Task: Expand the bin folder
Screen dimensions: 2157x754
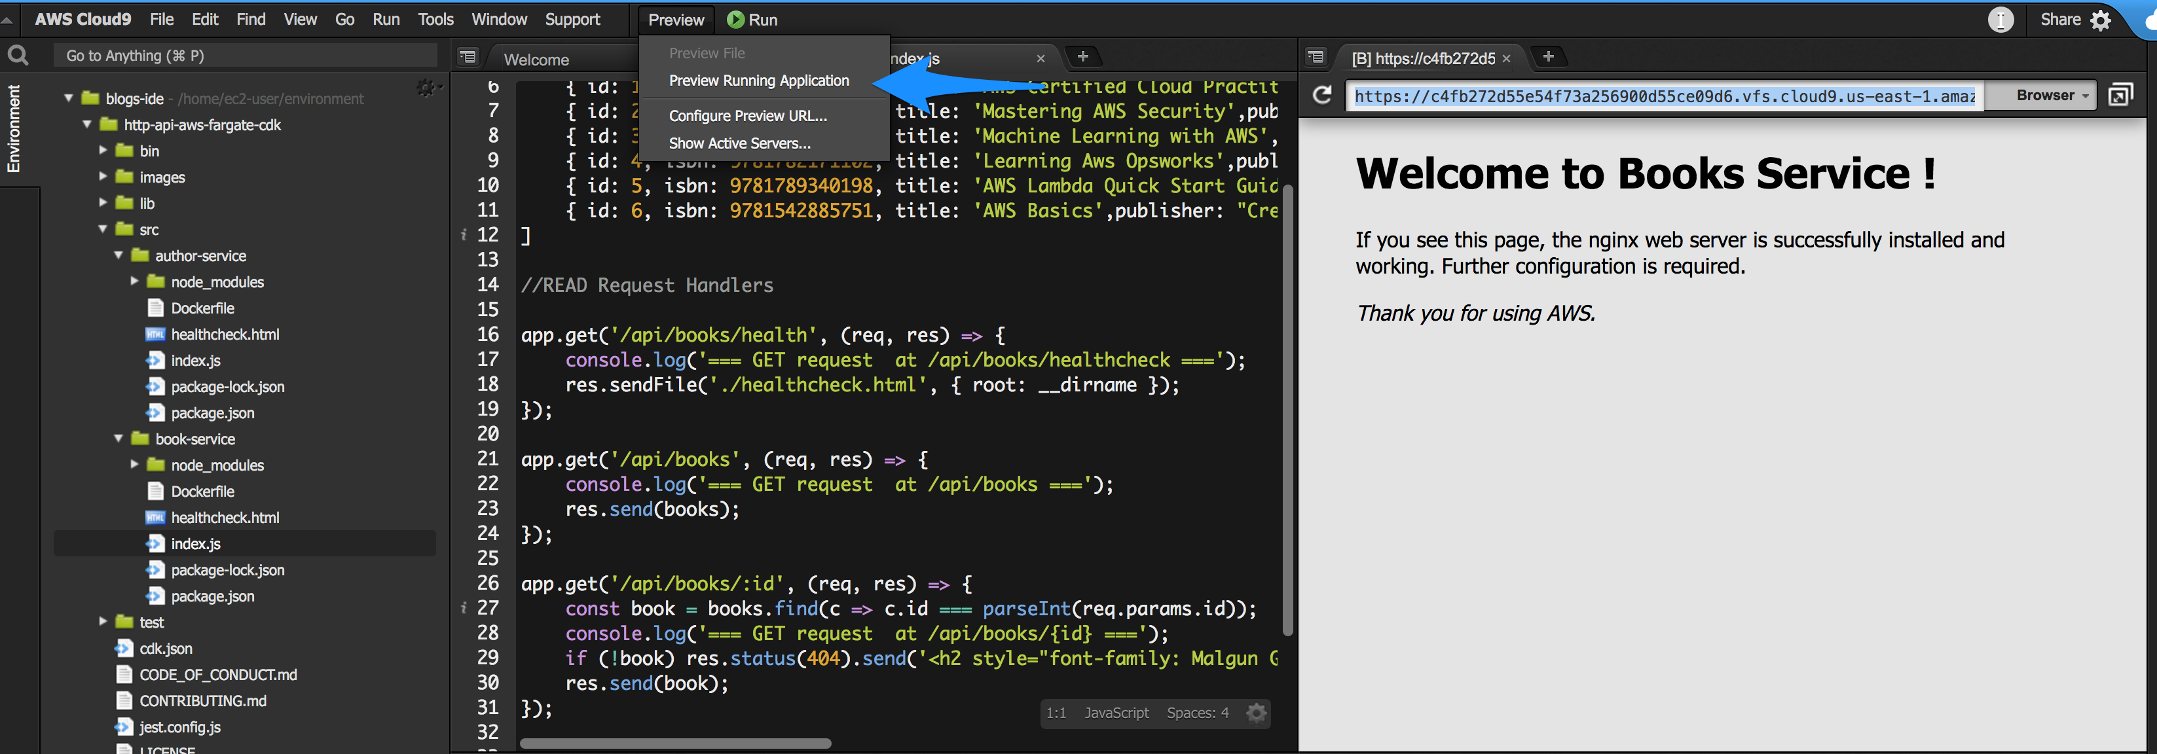Action: pos(103,151)
